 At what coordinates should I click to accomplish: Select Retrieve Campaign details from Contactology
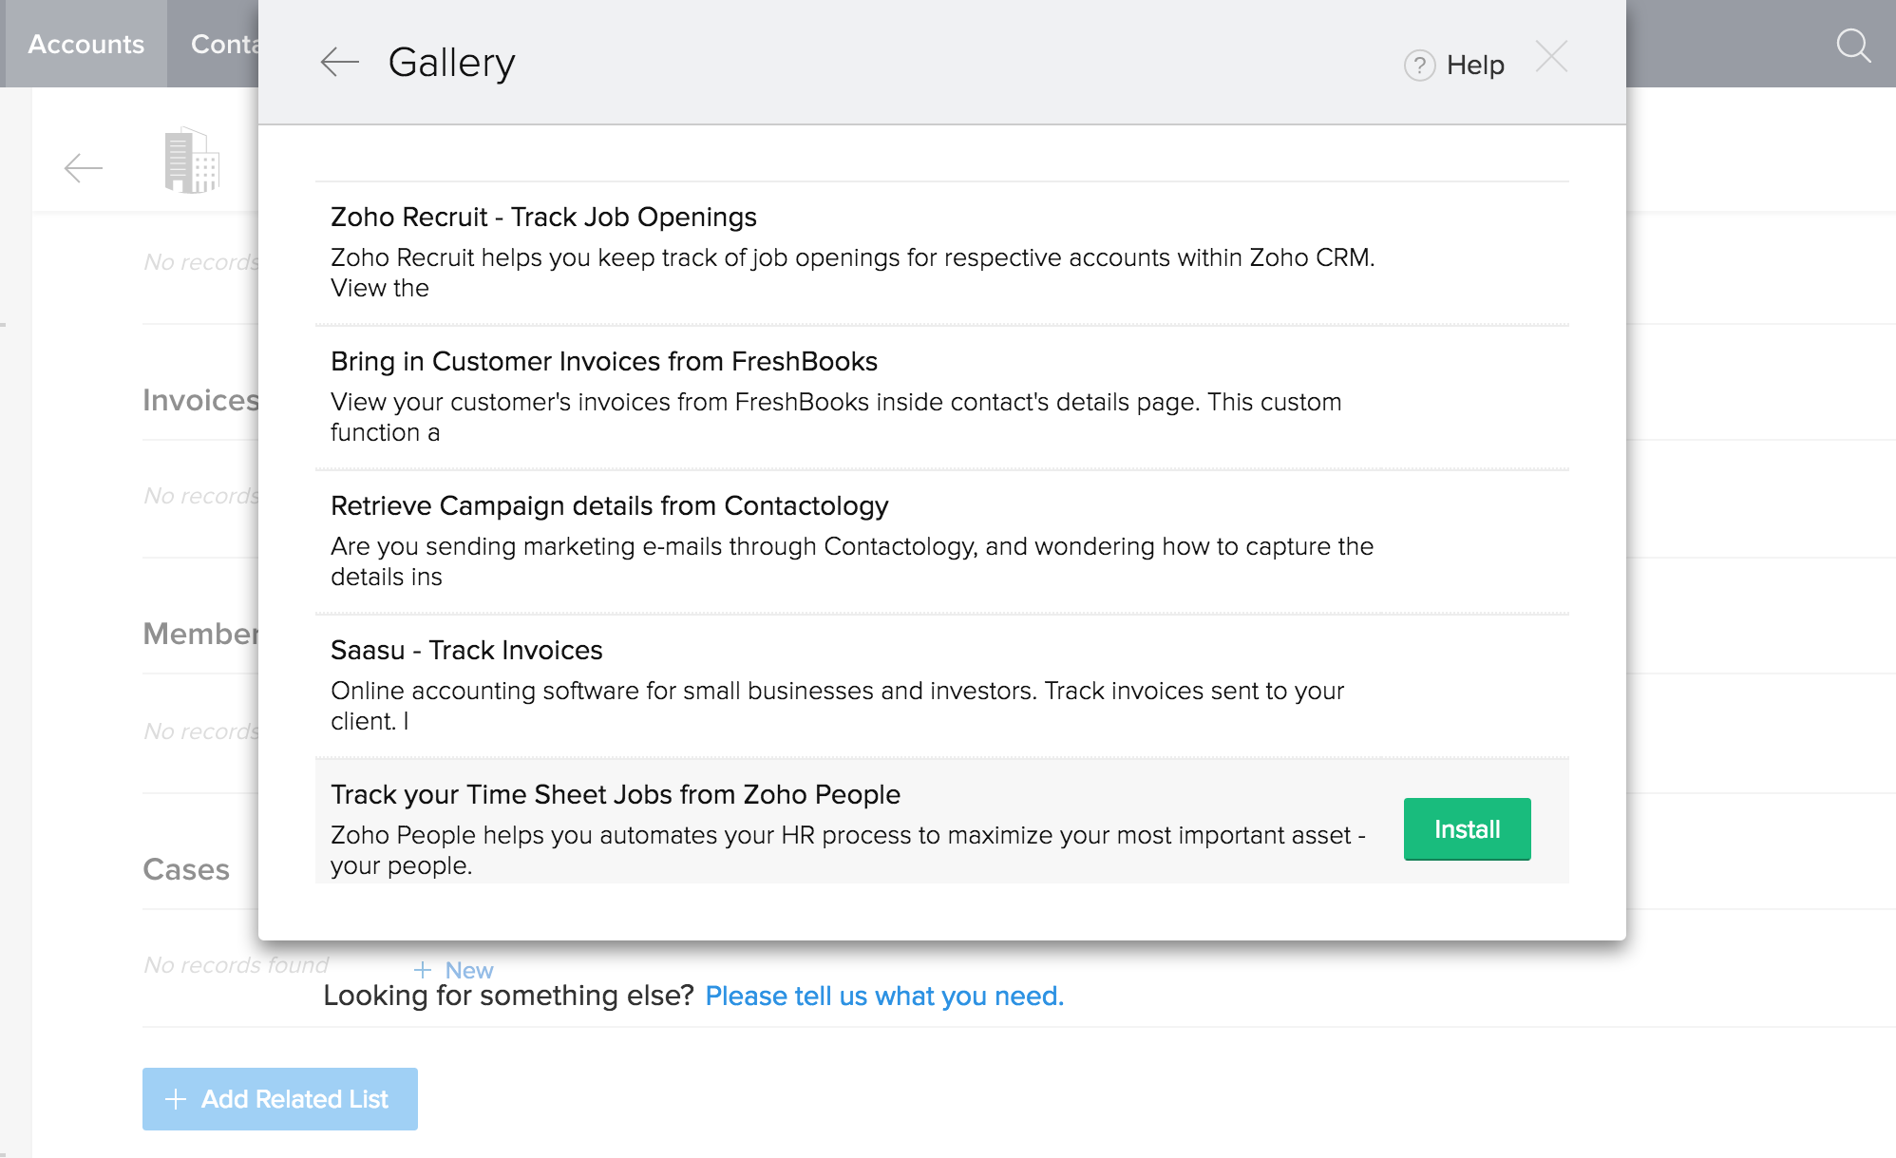609,506
